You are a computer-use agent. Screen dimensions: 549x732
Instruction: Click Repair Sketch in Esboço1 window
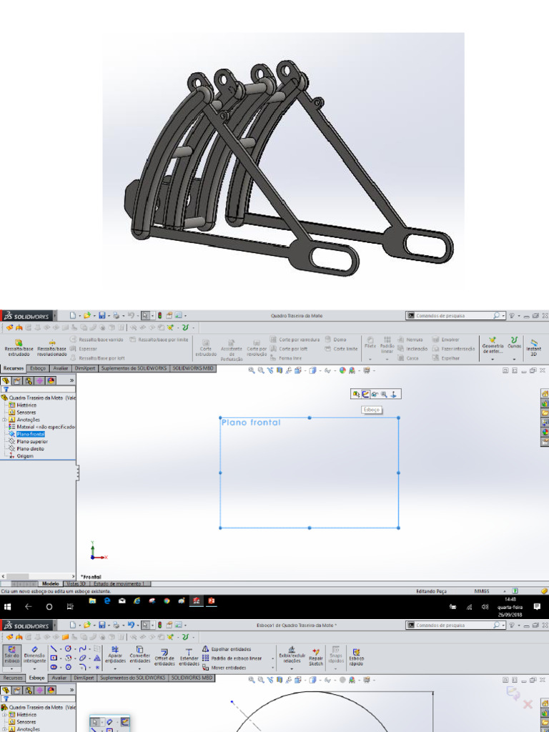[316, 656]
